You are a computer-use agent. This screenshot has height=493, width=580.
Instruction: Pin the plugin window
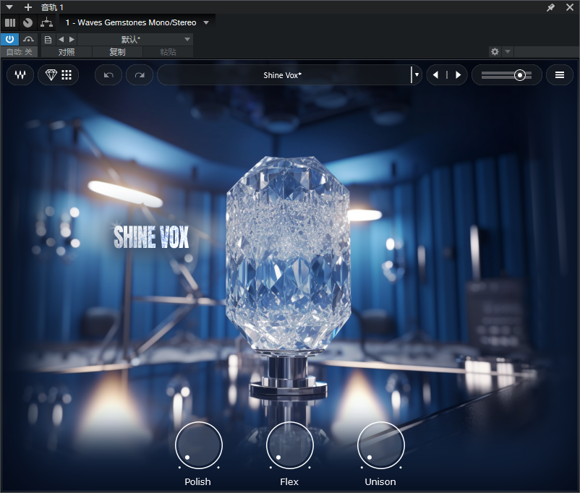(x=551, y=7)
